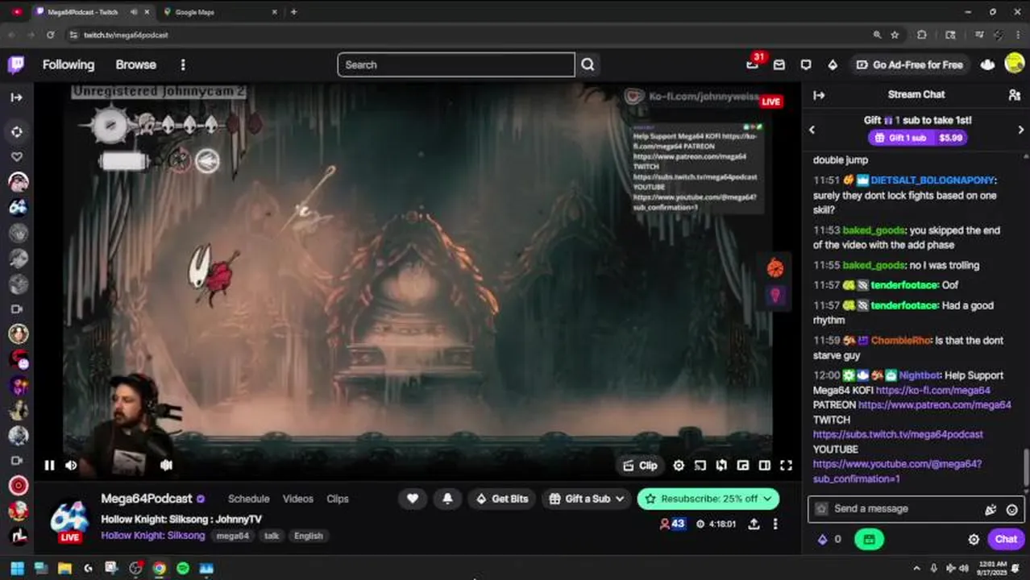This screenshot has width=1030, height=580.
Task: Expand the left followed channels sidebar
Action: tap(16, 97)
